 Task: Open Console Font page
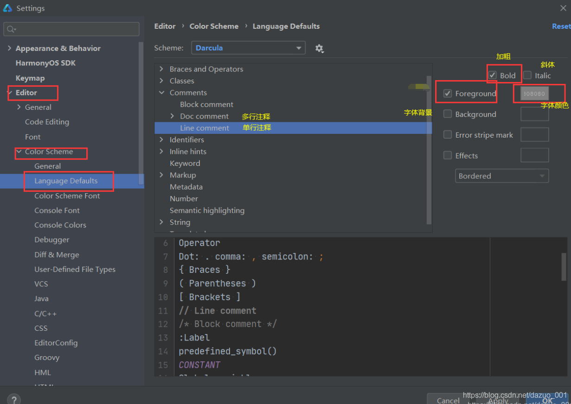(57, 210)
